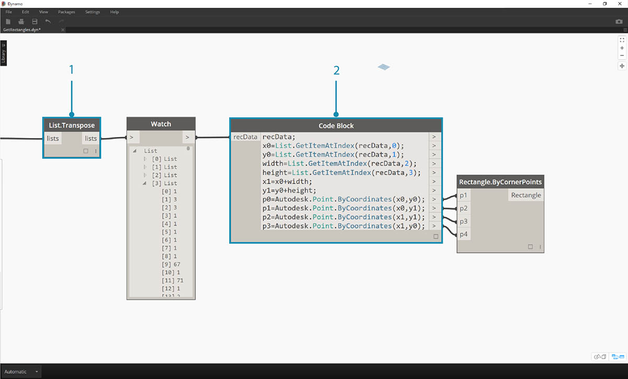The image size is (628, 379).
Task: Toggle preview on the Rectangle.ByCornerPoints node
Action: click(x=531, y=246)
